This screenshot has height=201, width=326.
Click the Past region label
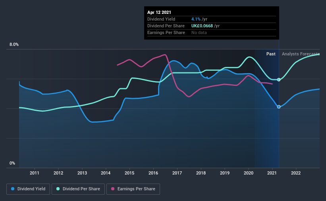pos(271,54)
